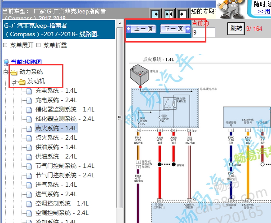The image size is (271, 223).
Task: Select the 发动机 folder
Action: click(36, 81)
